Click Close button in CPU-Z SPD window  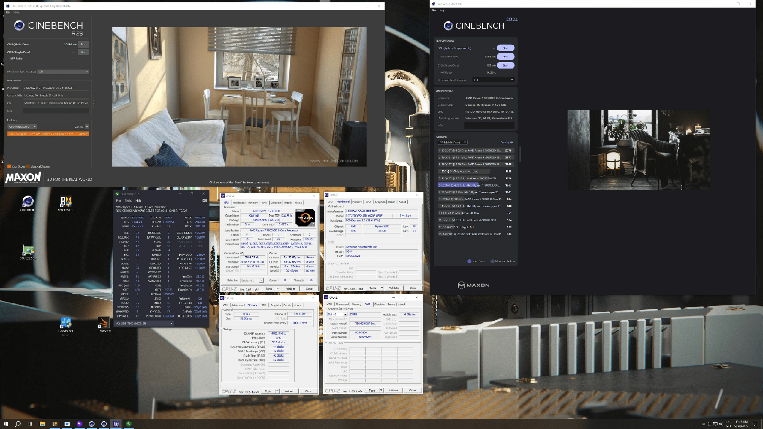coord(412,390)
